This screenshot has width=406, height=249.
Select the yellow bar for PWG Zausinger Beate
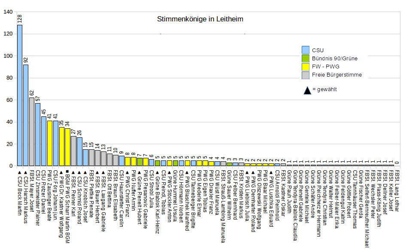50,143
